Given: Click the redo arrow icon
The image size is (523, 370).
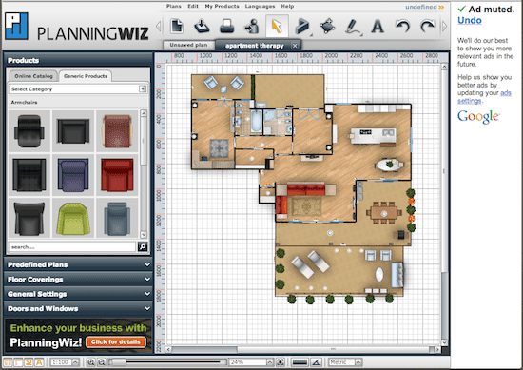Looking at the screenshot, I should (428, 26).
